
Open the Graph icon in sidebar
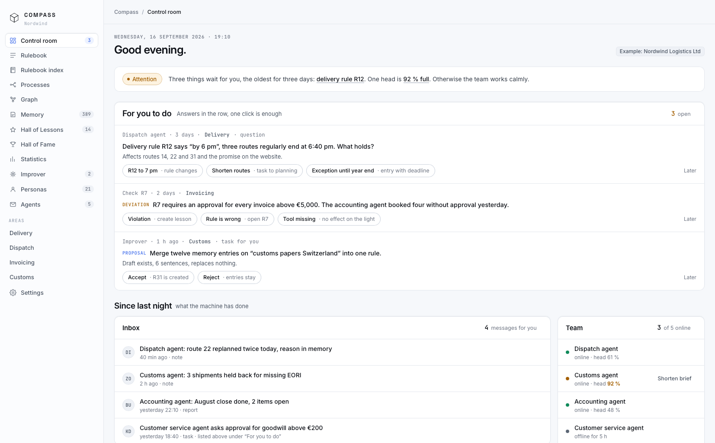click(x=13, y=99)
